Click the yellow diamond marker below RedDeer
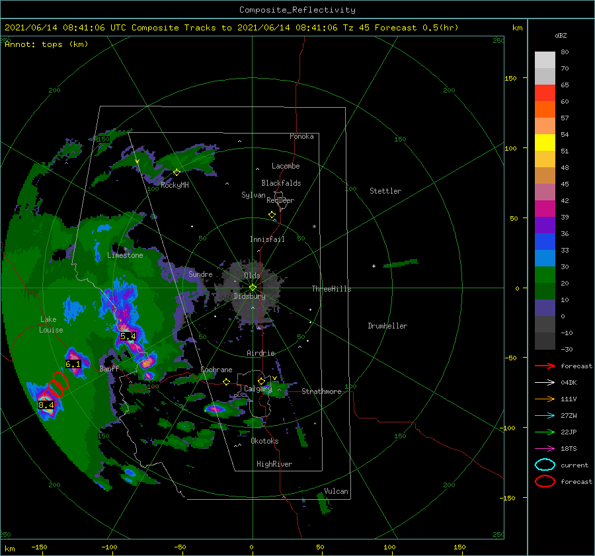 [x=272, y=215]
